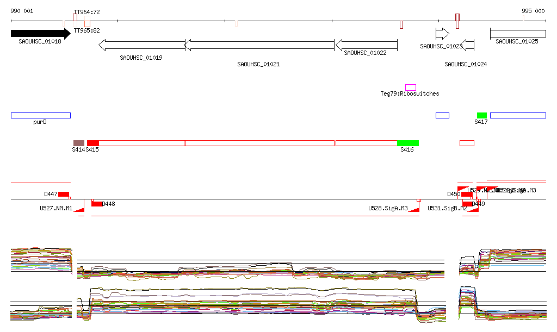The width and height of the screenshot is (557, 332).
Task: Click the S415 label text
Action: [x=92, y=149]
